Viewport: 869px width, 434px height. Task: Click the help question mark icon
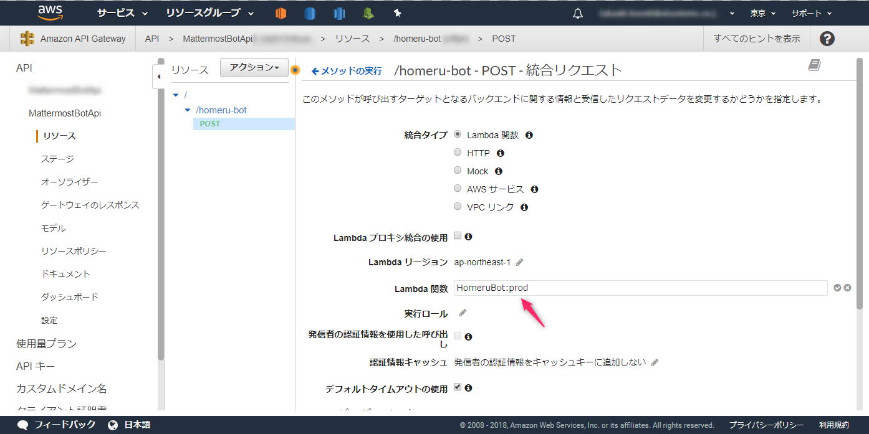tap(827, 39)
